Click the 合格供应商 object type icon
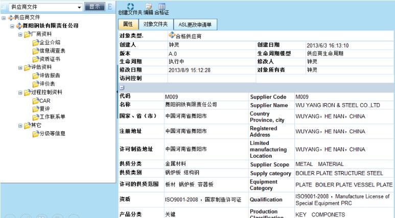 tap(172, 35)
